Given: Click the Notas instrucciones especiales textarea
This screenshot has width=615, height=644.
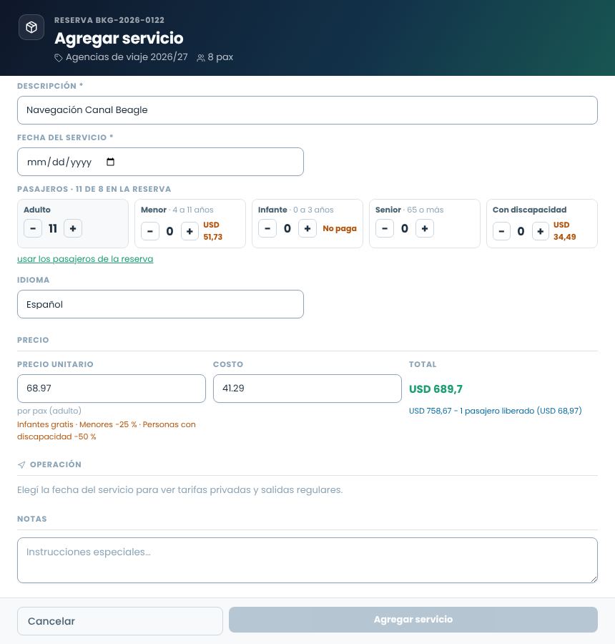Looking at the screenshot, I should pos(307,560).
